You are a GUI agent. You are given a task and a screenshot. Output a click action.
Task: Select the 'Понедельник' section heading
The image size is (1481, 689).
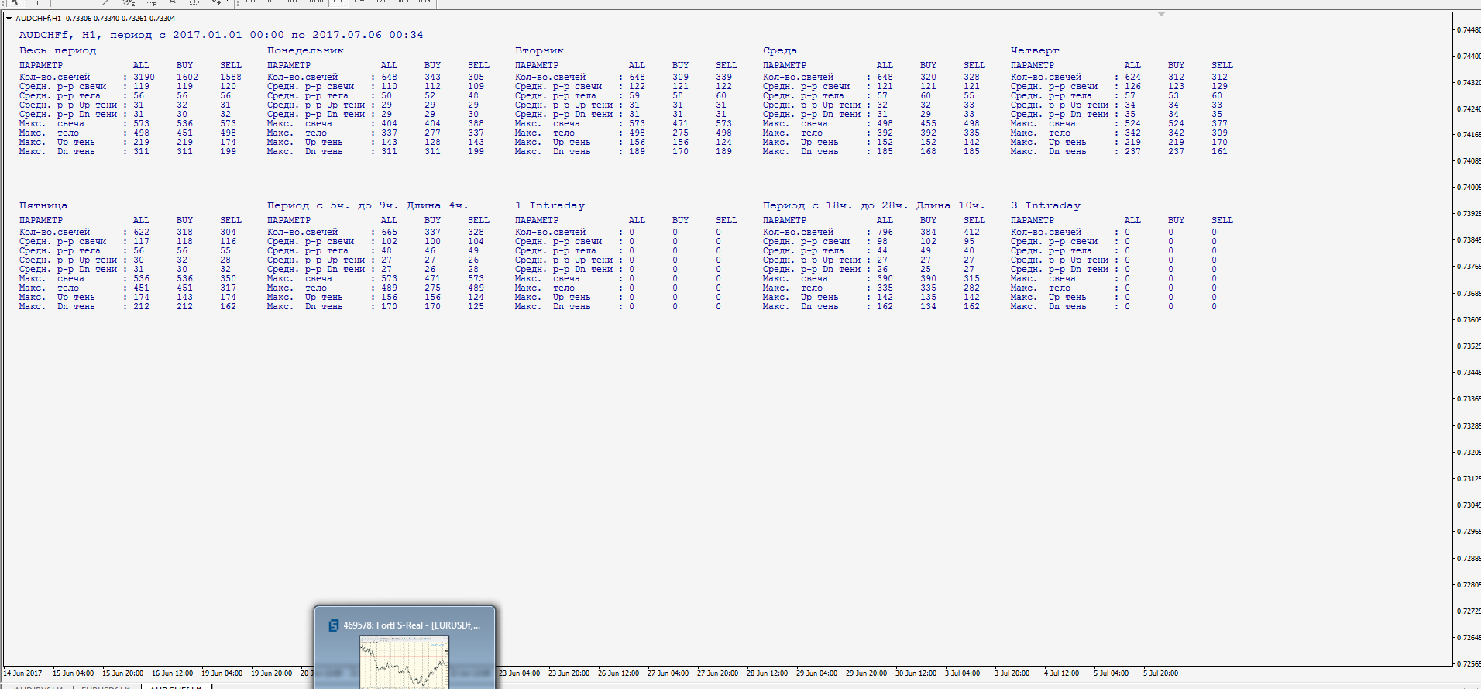(x=305, y=50)
